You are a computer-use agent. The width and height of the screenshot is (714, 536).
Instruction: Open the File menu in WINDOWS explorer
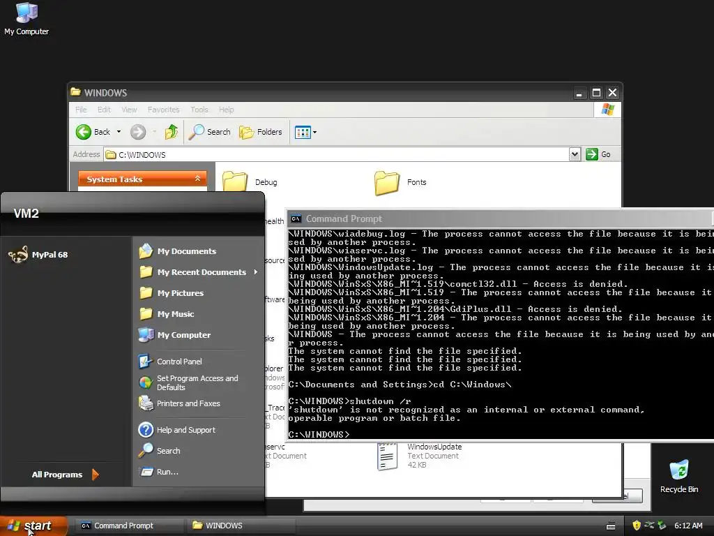tap(81, 110)
